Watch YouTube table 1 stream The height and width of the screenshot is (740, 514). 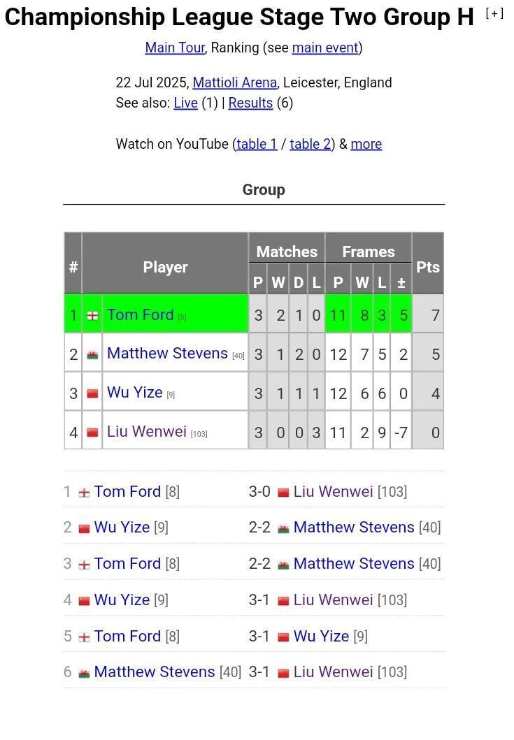pos(257,144)
